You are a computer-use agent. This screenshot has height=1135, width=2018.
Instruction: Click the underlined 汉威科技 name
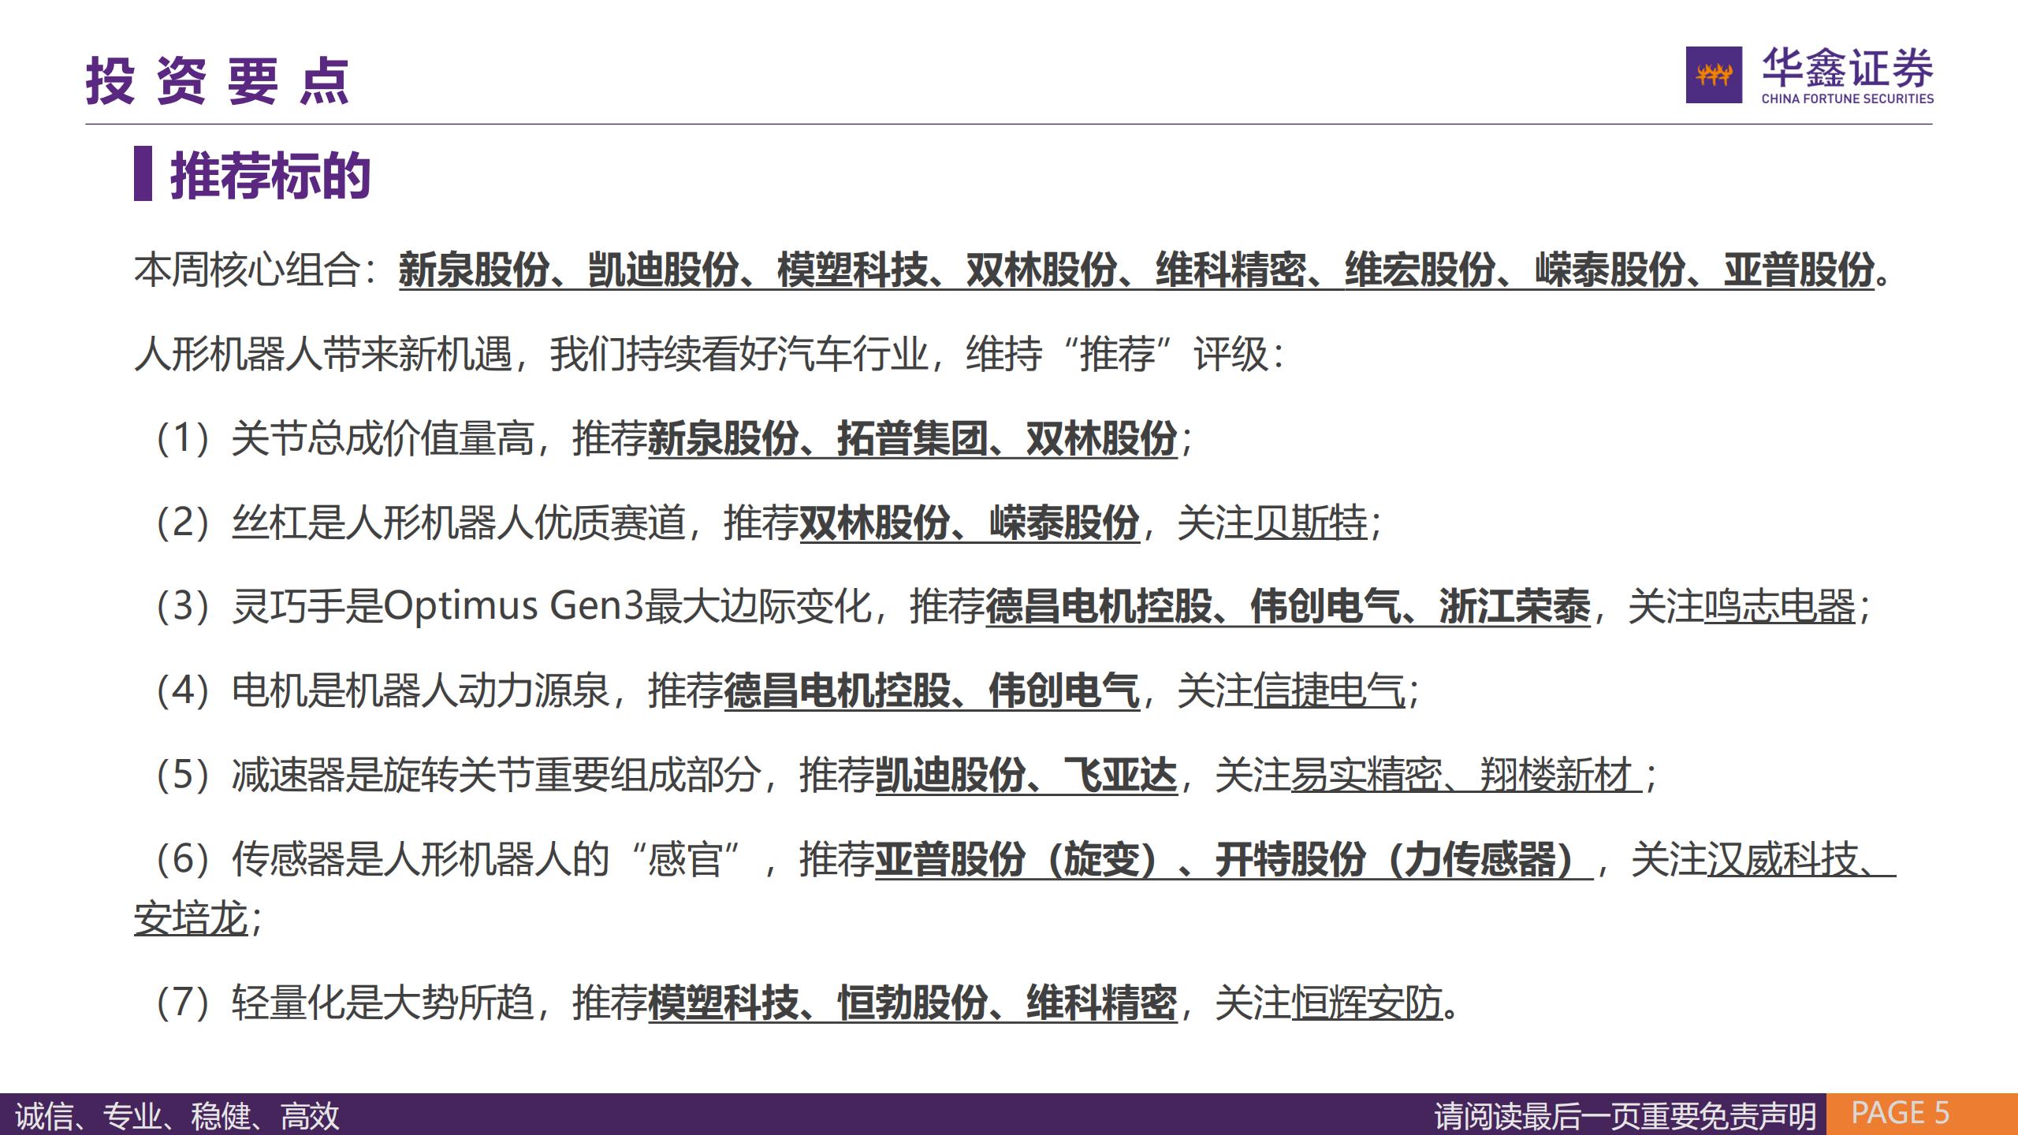1783,859
